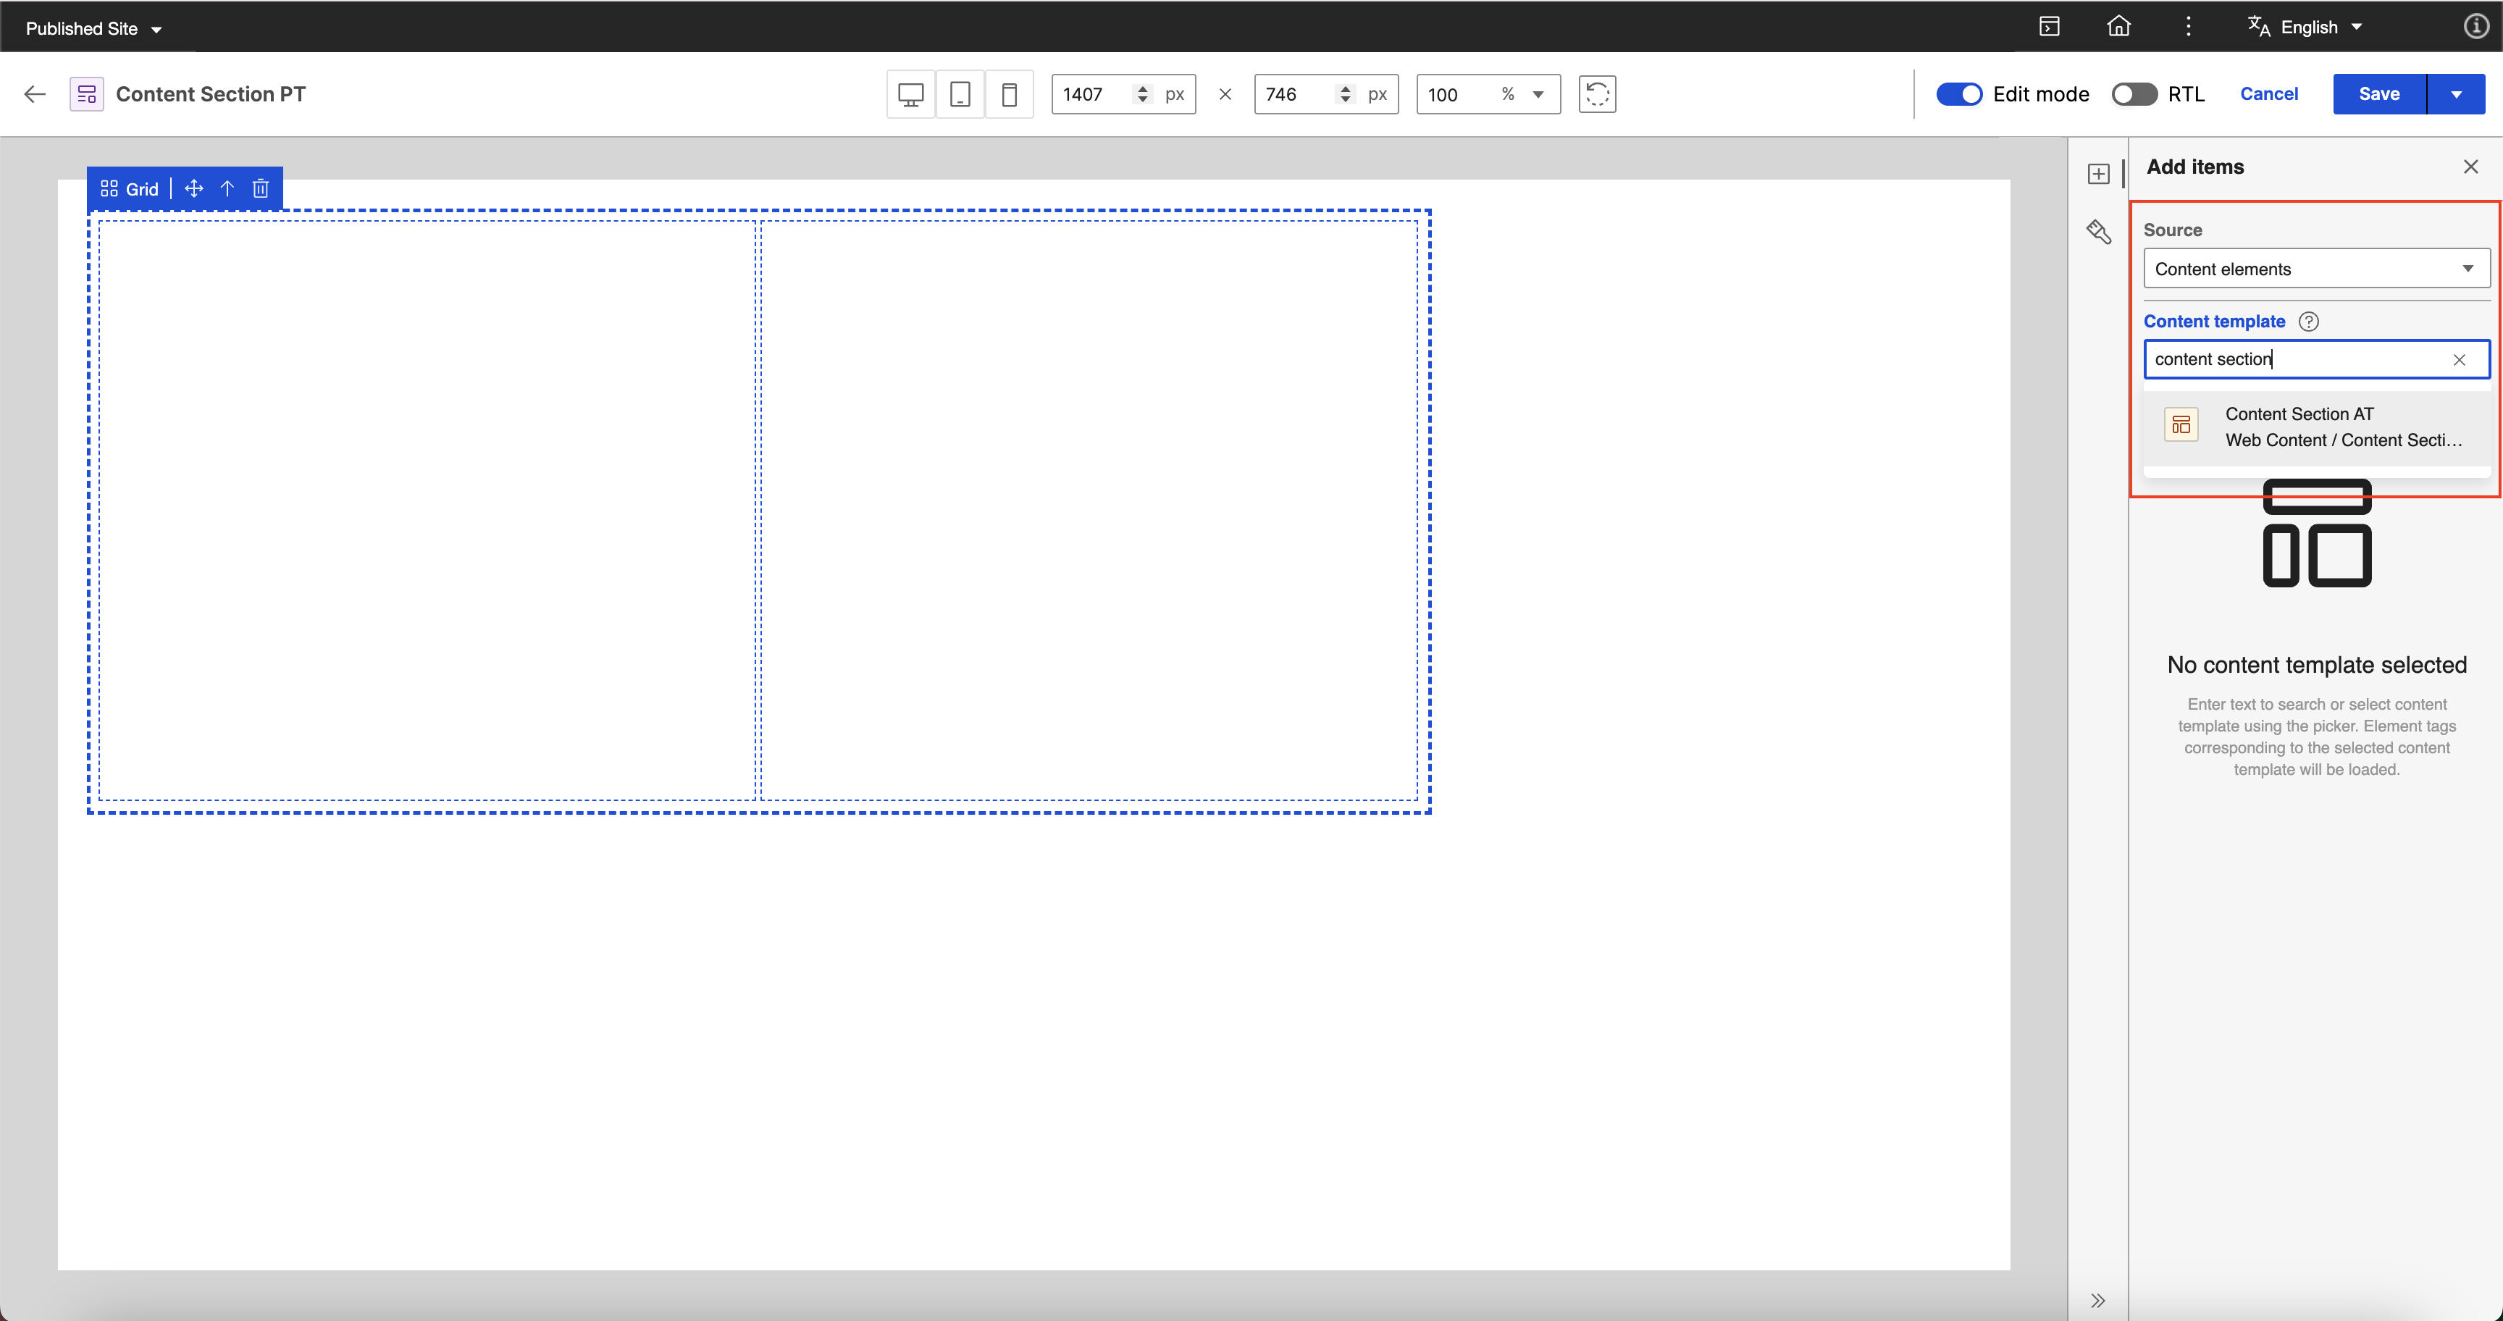Open the English language dropdown
Image resolution: width=2503 pixels, height=1321 pixels.
click(2305, 28)
